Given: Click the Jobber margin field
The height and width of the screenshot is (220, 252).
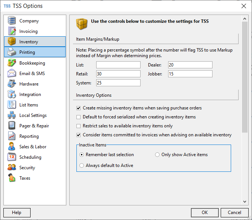Looking at the screenshot, I should (190, 74).
